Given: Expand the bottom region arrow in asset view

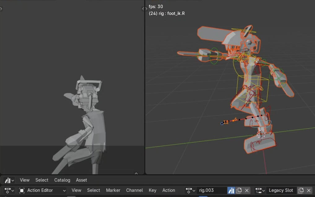Looking at the screenshot, I should [136, 173].
